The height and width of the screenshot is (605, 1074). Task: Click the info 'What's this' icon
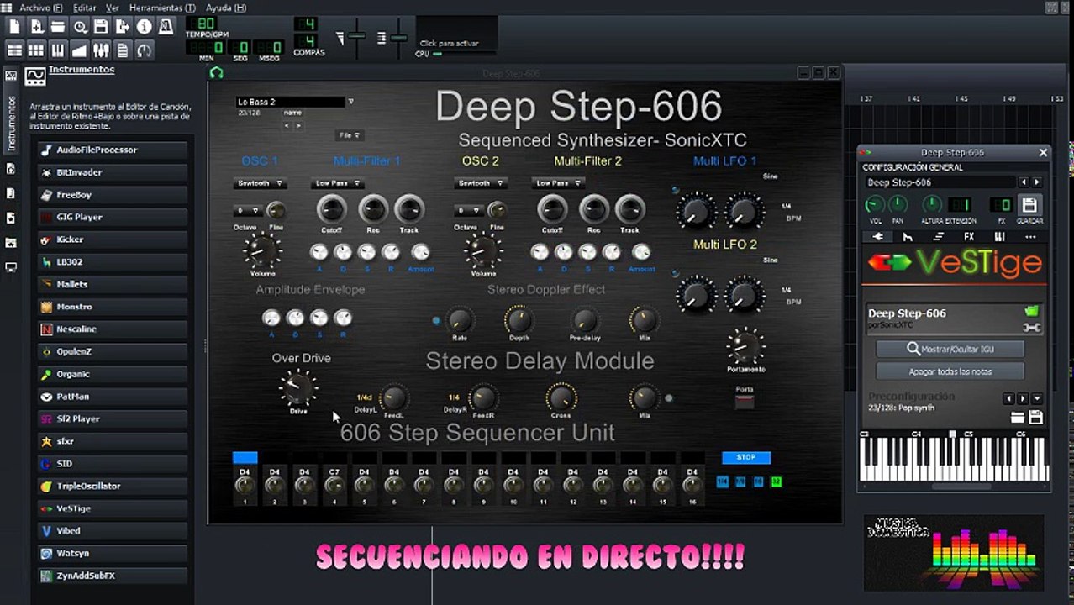click(145, 27)
